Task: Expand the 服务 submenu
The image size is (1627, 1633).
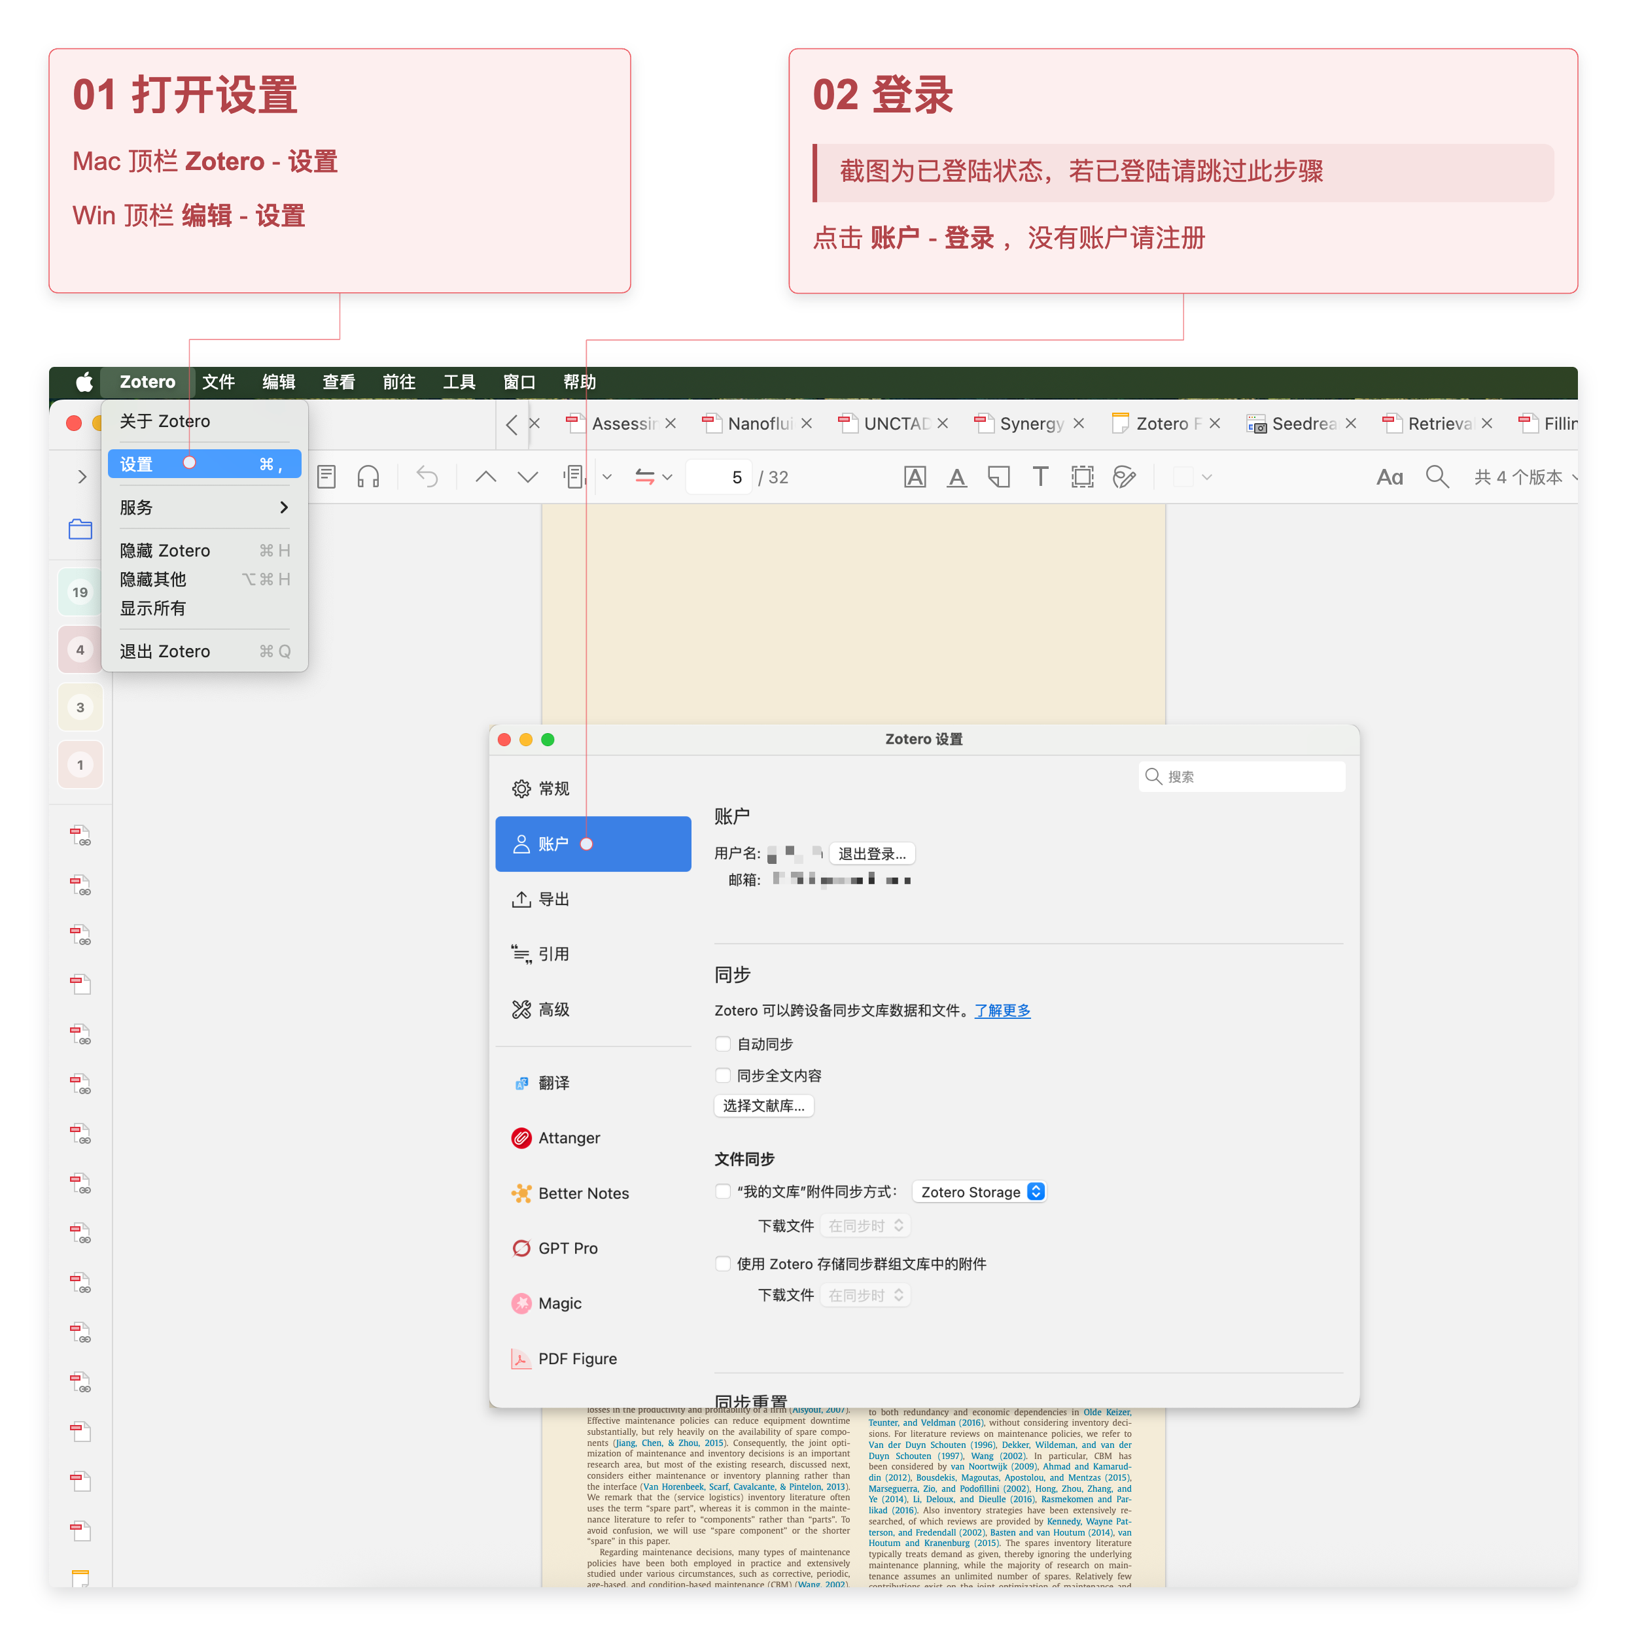Action: pos(205,507)
